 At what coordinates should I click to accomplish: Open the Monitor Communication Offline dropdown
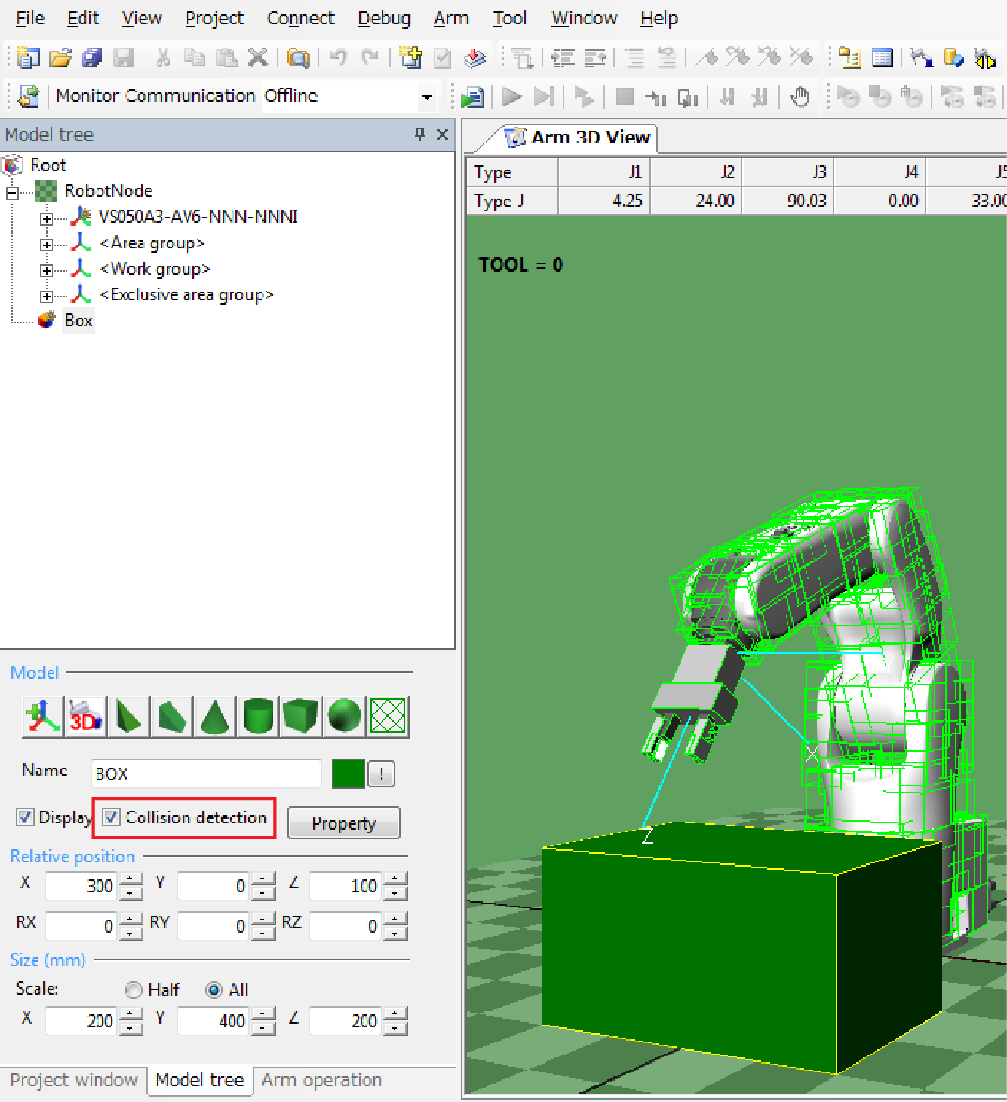pos(427,97)
